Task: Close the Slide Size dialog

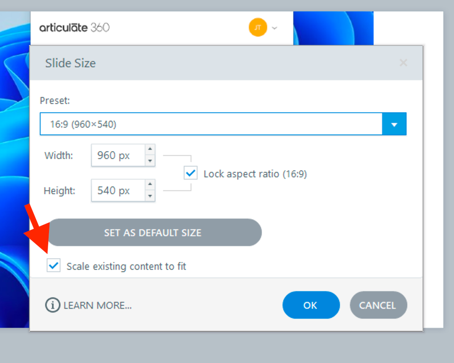Action: point(403,63)
